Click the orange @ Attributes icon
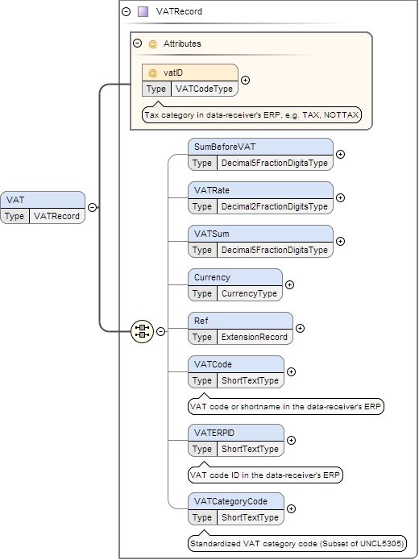The image size is (419, 560). (x=152, y=44)
